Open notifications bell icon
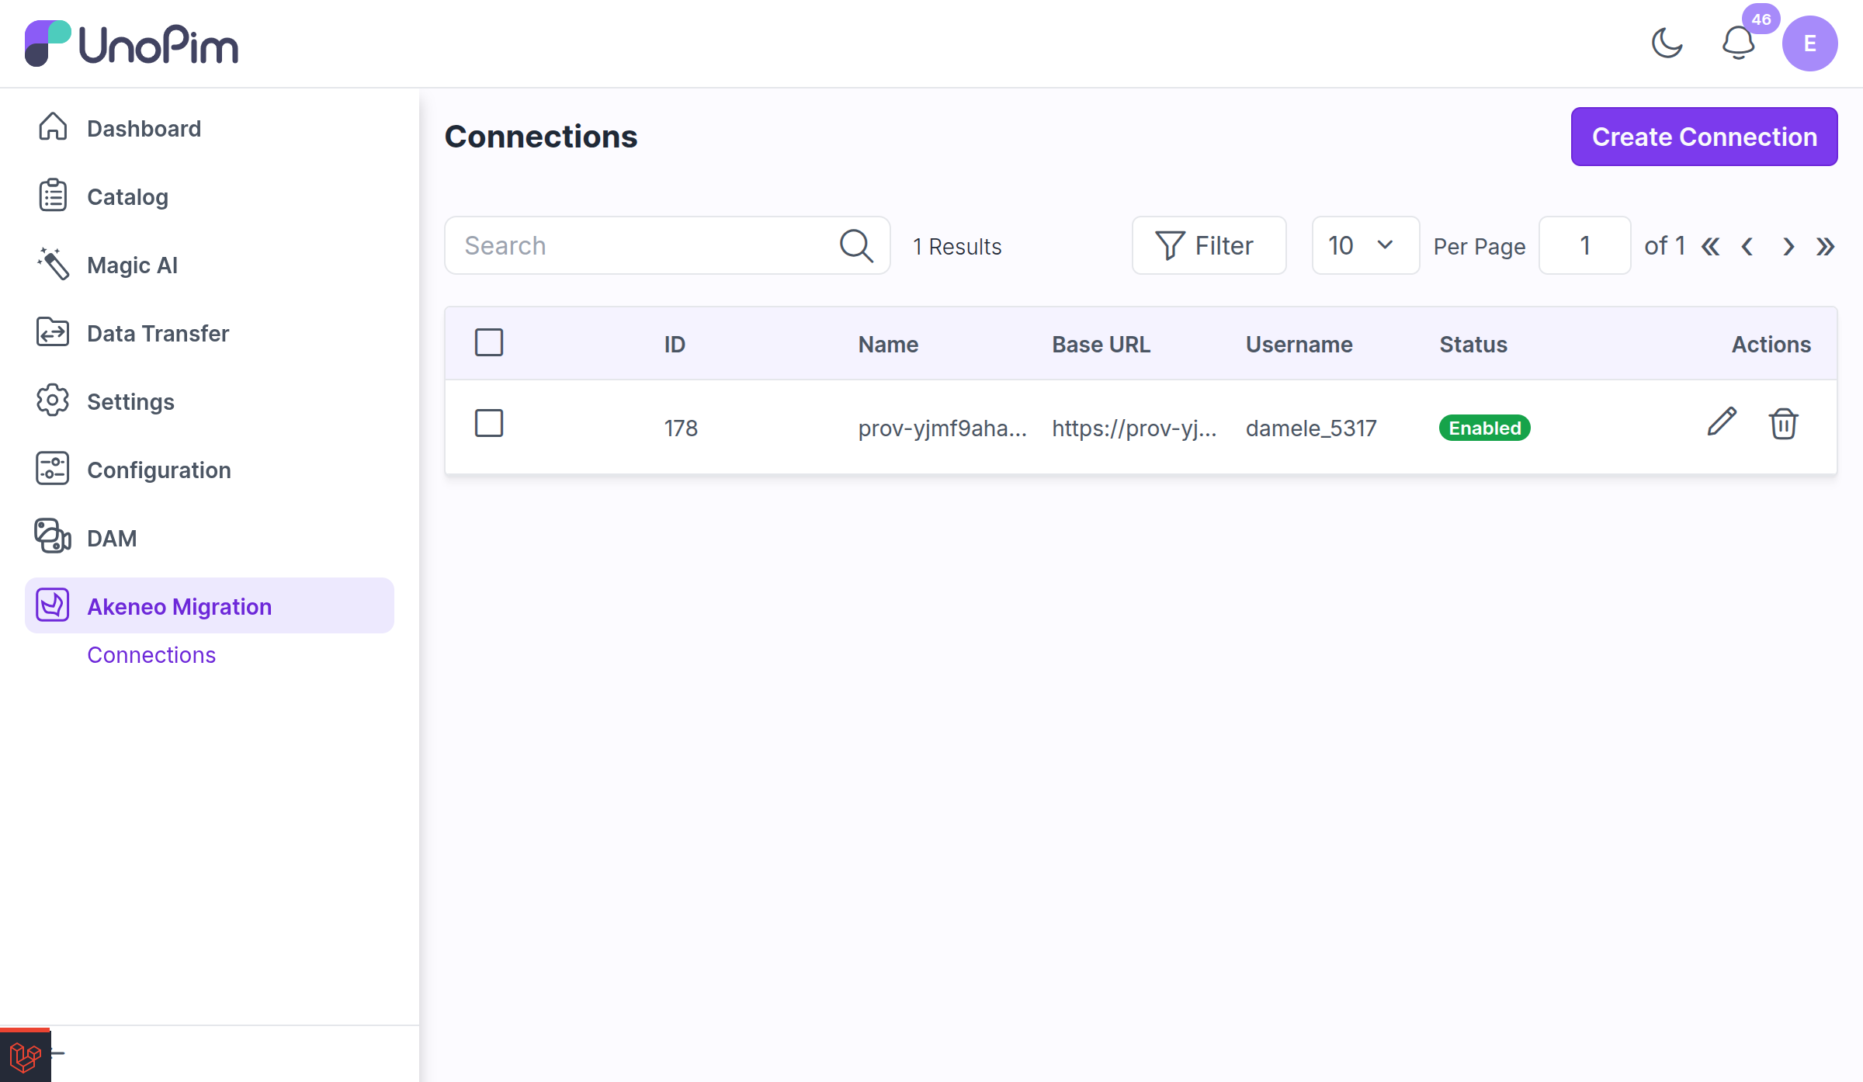Viewport: 1863px width, 1082px height. 1738,43
